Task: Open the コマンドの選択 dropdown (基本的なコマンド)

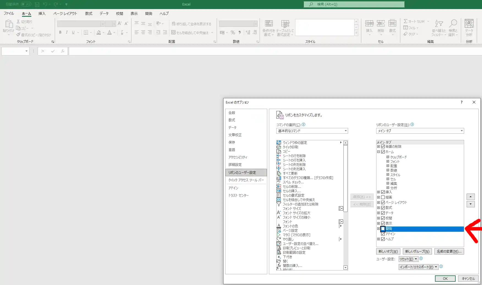Action: 312,131
